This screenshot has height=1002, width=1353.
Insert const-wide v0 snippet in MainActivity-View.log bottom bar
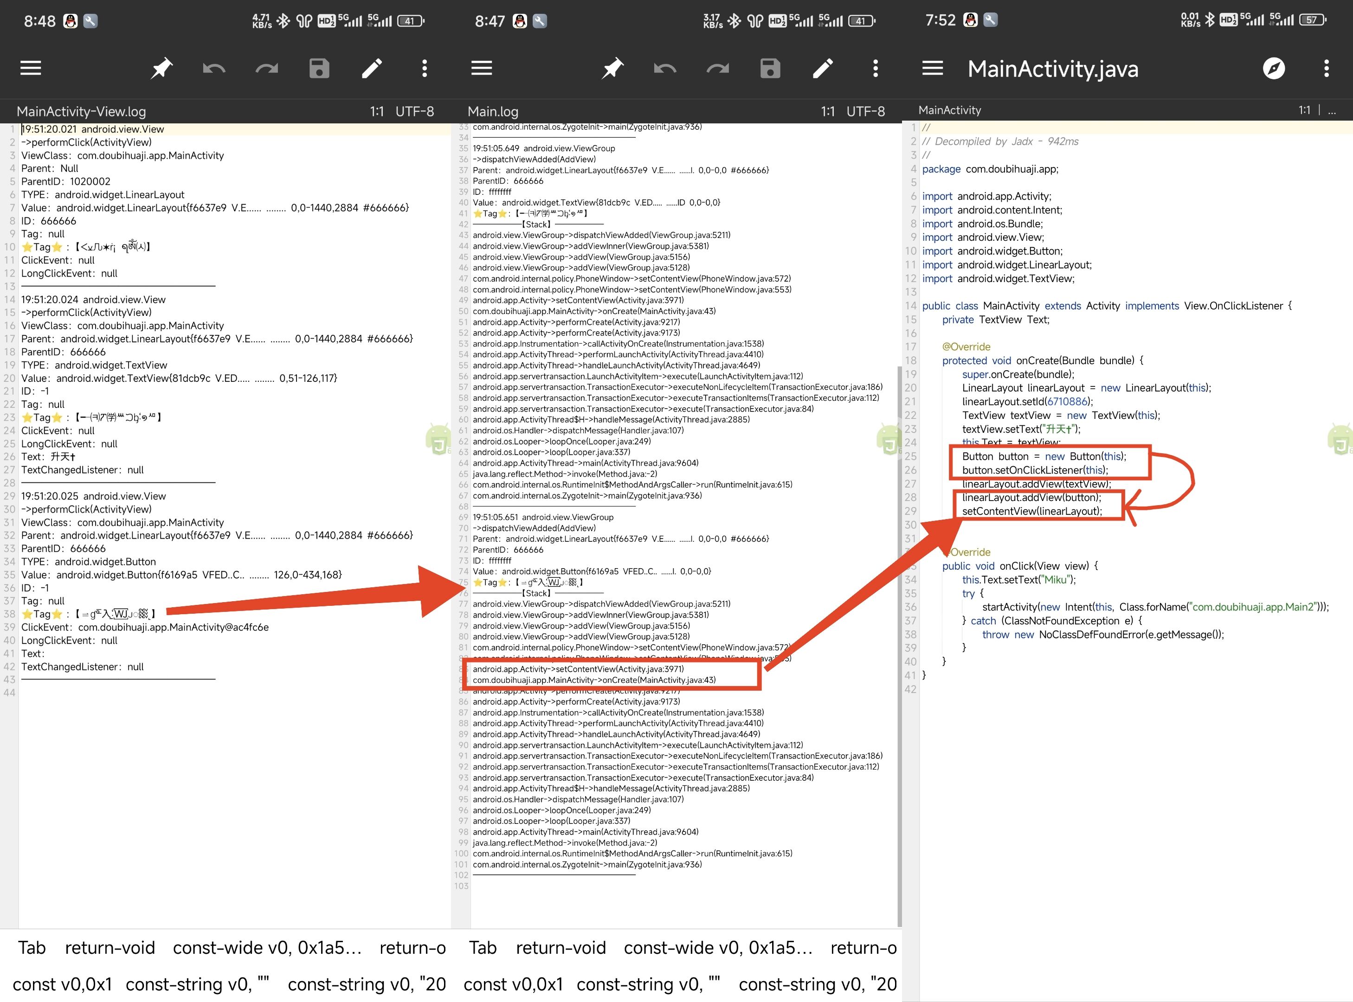click(267, 947)
